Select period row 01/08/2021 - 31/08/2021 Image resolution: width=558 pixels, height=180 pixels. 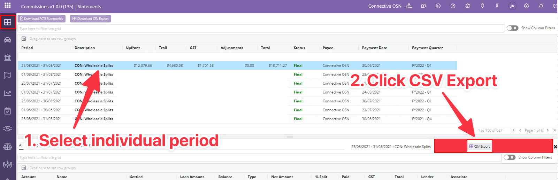coord(237,75)
